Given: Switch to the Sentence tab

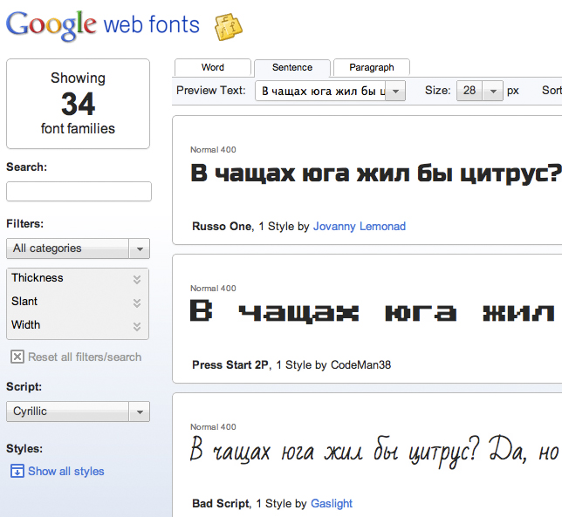Looking at the screenshot, I should click(292, 68).
